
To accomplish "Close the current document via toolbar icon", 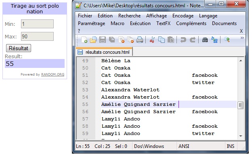I will pyautogui.click(x=121, y=40).
